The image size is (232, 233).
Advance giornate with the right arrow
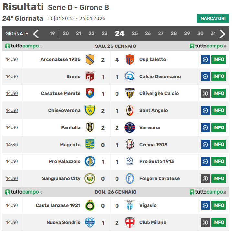click(222, 34)
